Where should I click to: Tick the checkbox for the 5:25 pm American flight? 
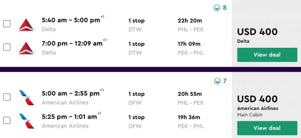(x=7, y=120)
